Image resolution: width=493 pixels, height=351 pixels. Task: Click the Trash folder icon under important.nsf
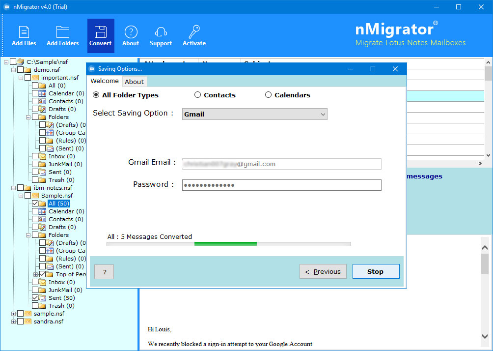(x=42, y=180)
